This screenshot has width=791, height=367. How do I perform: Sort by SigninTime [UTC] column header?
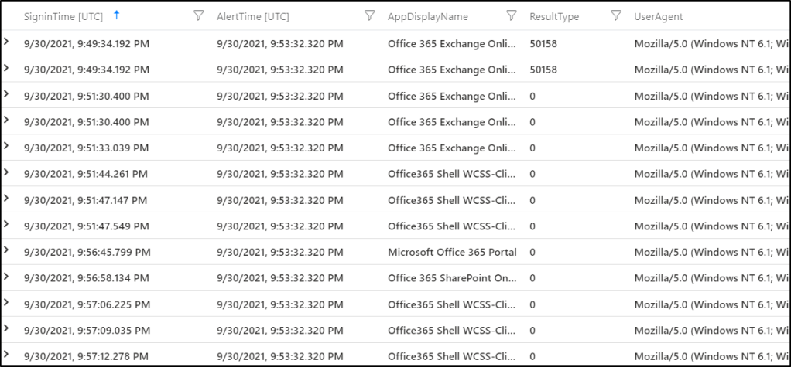[x=63, y=16]
